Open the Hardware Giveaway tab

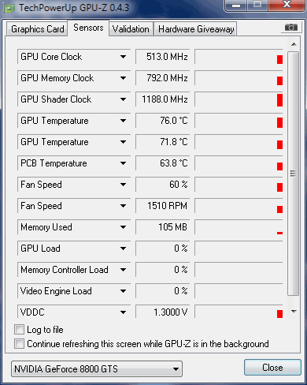(196, 29)
